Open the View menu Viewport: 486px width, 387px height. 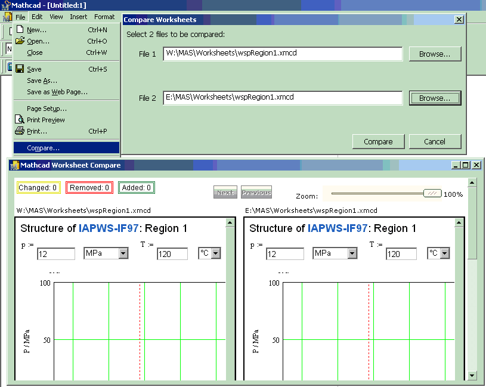pyautogui.click(x=56, y=17)
